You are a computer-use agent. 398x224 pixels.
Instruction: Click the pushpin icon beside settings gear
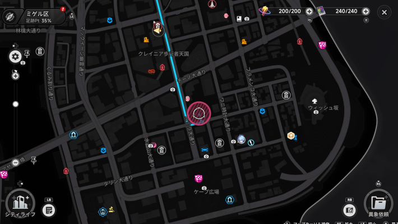click(27, 53)
